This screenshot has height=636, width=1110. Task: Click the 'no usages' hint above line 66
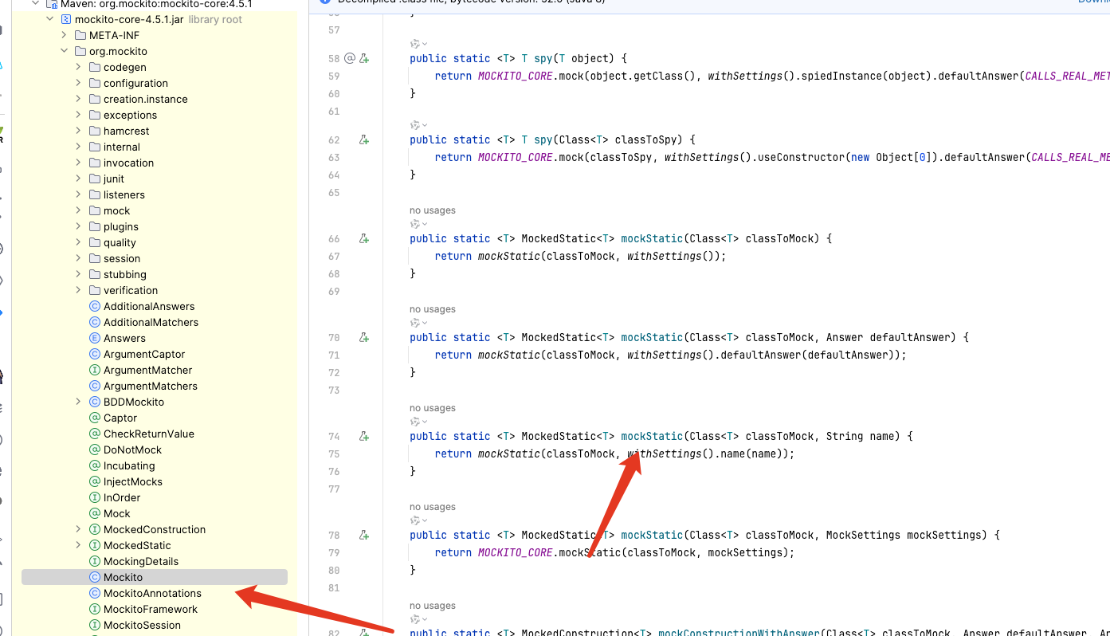[x=433, y=210]
